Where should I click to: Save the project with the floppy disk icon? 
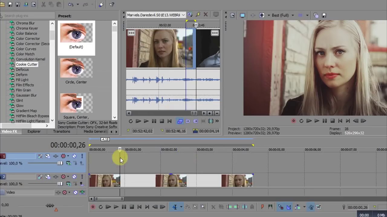coord(10,5)
